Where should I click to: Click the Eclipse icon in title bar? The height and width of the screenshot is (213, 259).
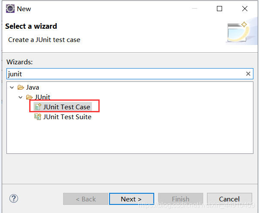9,9
